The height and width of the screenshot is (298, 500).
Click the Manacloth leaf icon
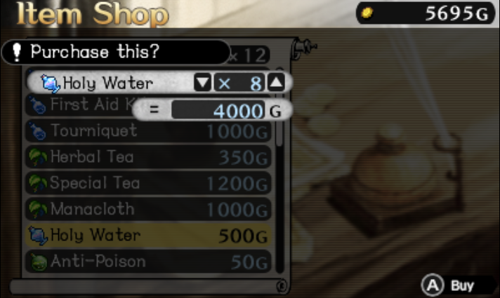click(38, 210)
